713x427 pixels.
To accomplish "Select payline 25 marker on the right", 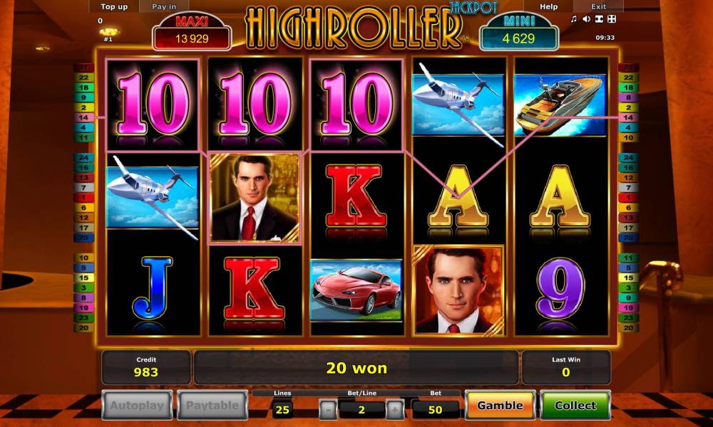I will [628, 237].
